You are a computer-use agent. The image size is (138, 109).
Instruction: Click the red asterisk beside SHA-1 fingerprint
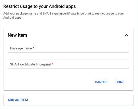pyautogui.click(x=52, y=64)
